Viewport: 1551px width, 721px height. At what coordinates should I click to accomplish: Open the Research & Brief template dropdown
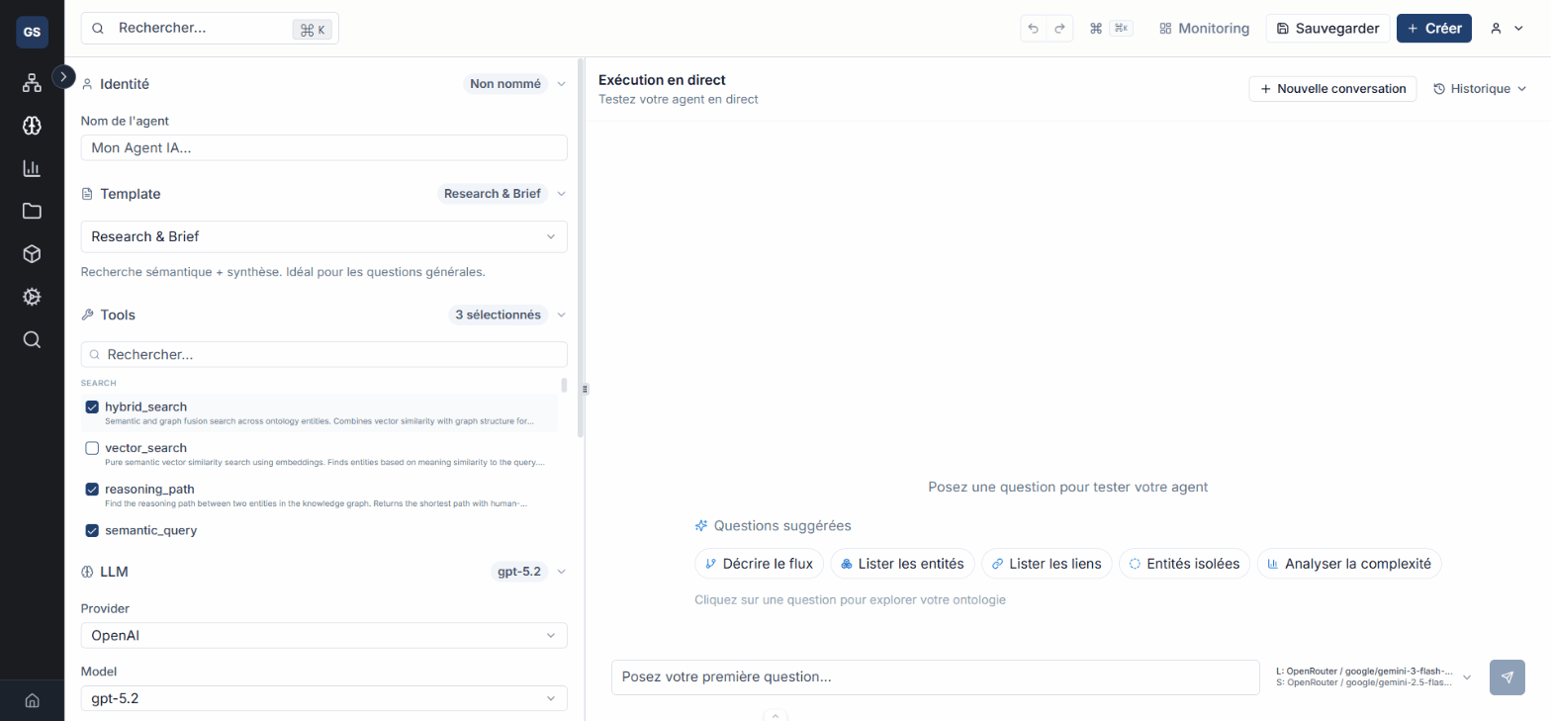point(323,236)
